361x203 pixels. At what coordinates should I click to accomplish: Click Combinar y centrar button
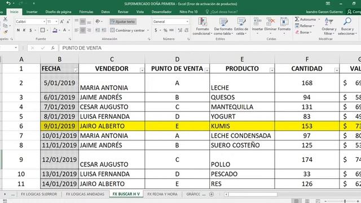127,30
